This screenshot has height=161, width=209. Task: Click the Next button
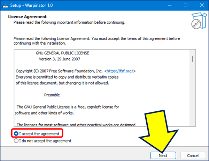pos(163,155)
